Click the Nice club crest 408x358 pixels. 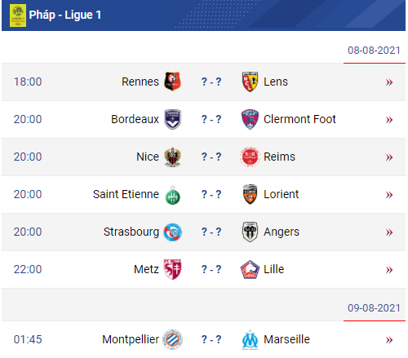172,157
